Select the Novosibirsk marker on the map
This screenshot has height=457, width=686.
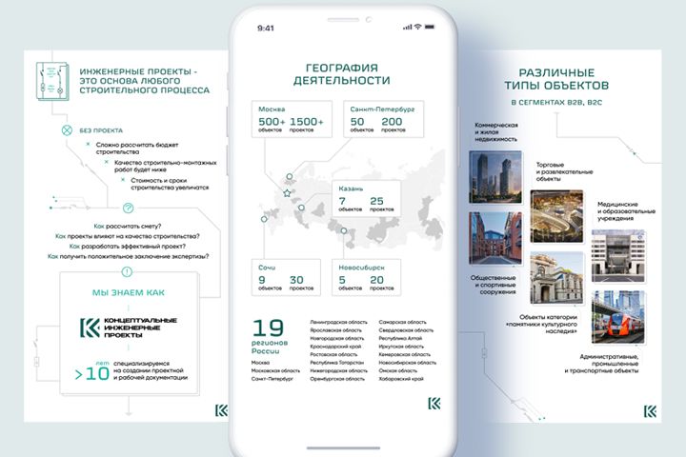[x=344, y=230]
